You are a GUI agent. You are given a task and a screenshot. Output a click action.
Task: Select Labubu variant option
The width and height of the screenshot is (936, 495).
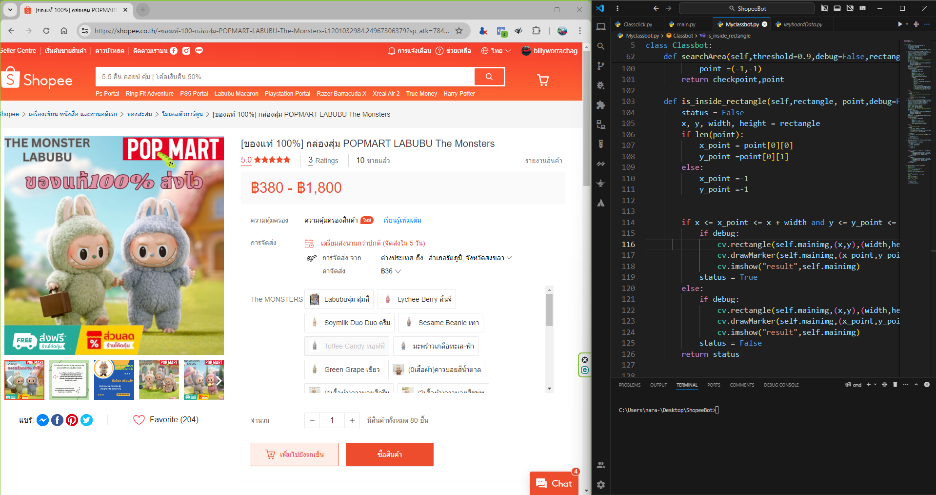[339, 299]
